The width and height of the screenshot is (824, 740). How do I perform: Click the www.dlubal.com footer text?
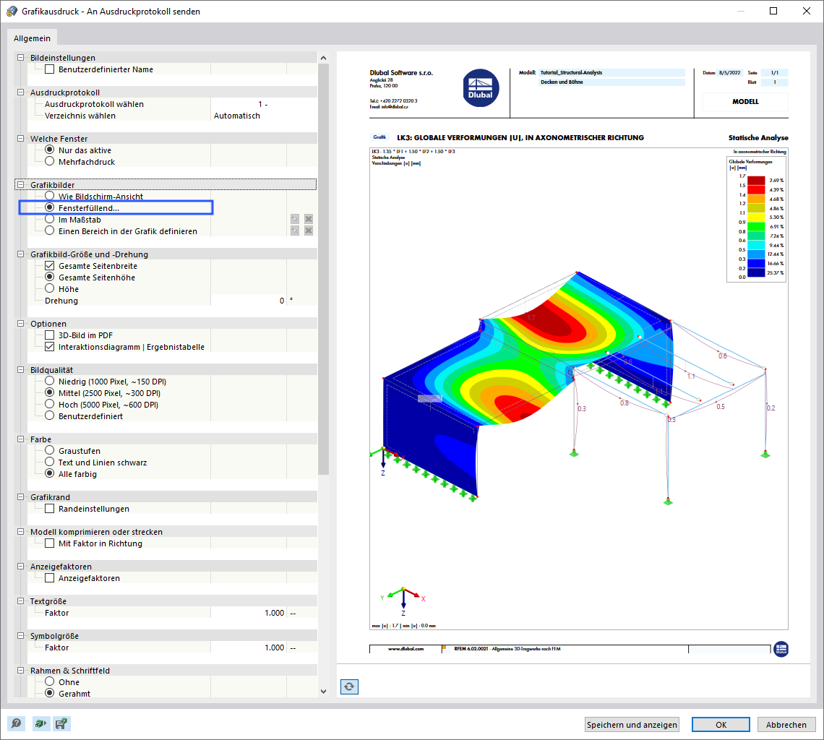click(405, 649)
